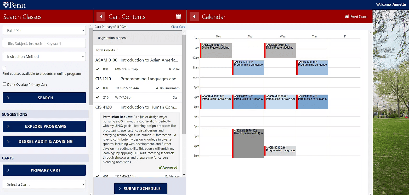Screen dimensions: 409x195
Task: Open Explore Programs
Action: pyautogui.click(x=44, y=127)
